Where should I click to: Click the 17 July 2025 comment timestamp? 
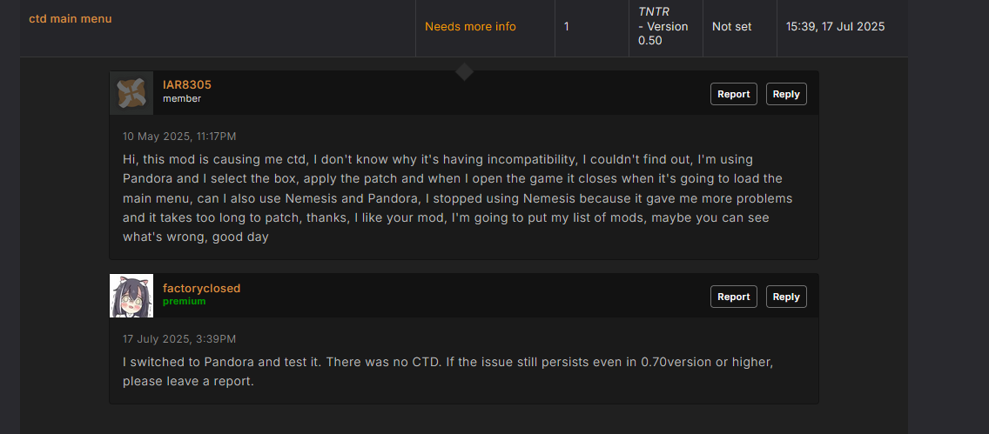click(x=179, y=339)
